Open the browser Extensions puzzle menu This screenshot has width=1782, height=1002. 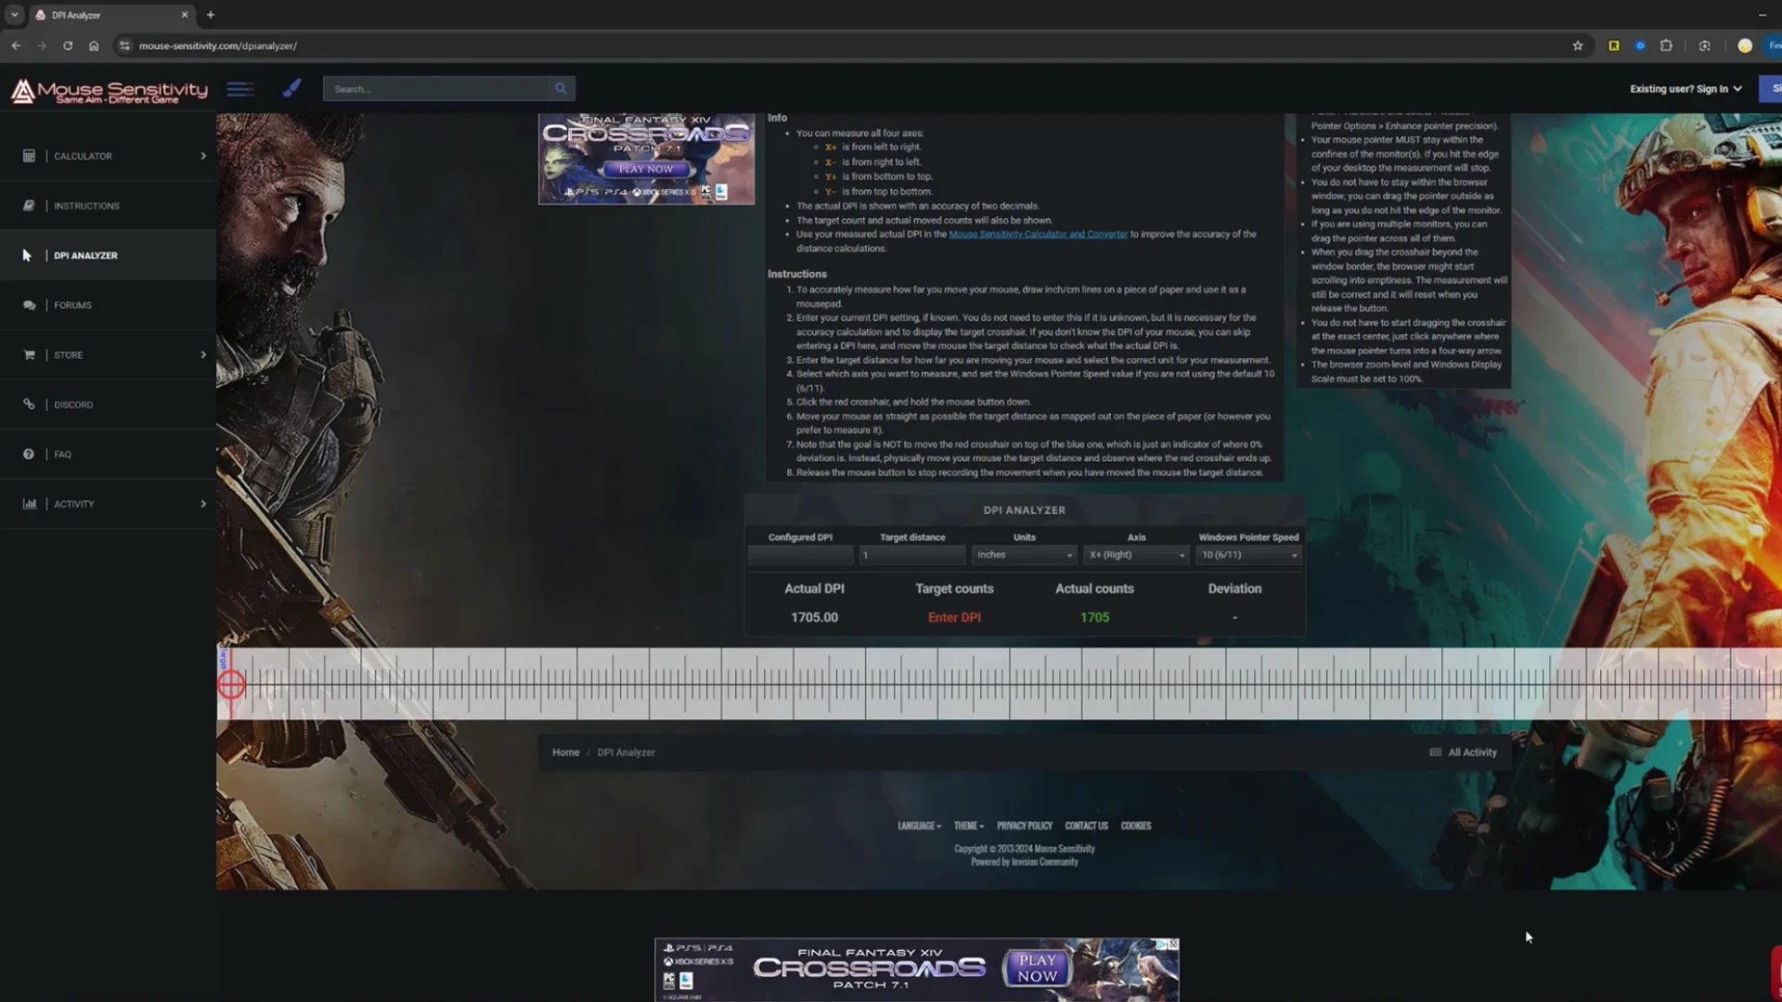coord(1666,45)
